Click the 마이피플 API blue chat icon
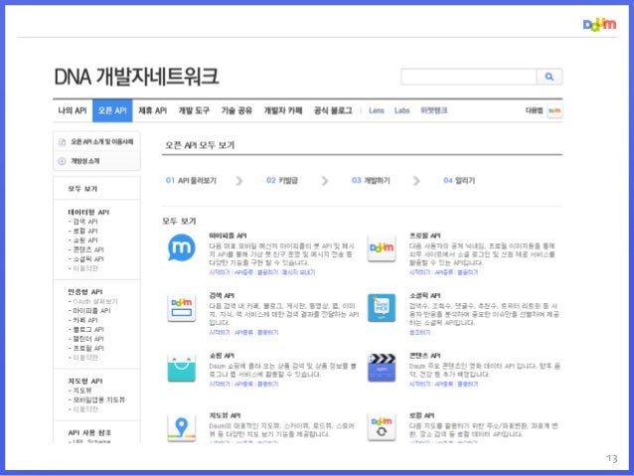 [x=182, y=247]
